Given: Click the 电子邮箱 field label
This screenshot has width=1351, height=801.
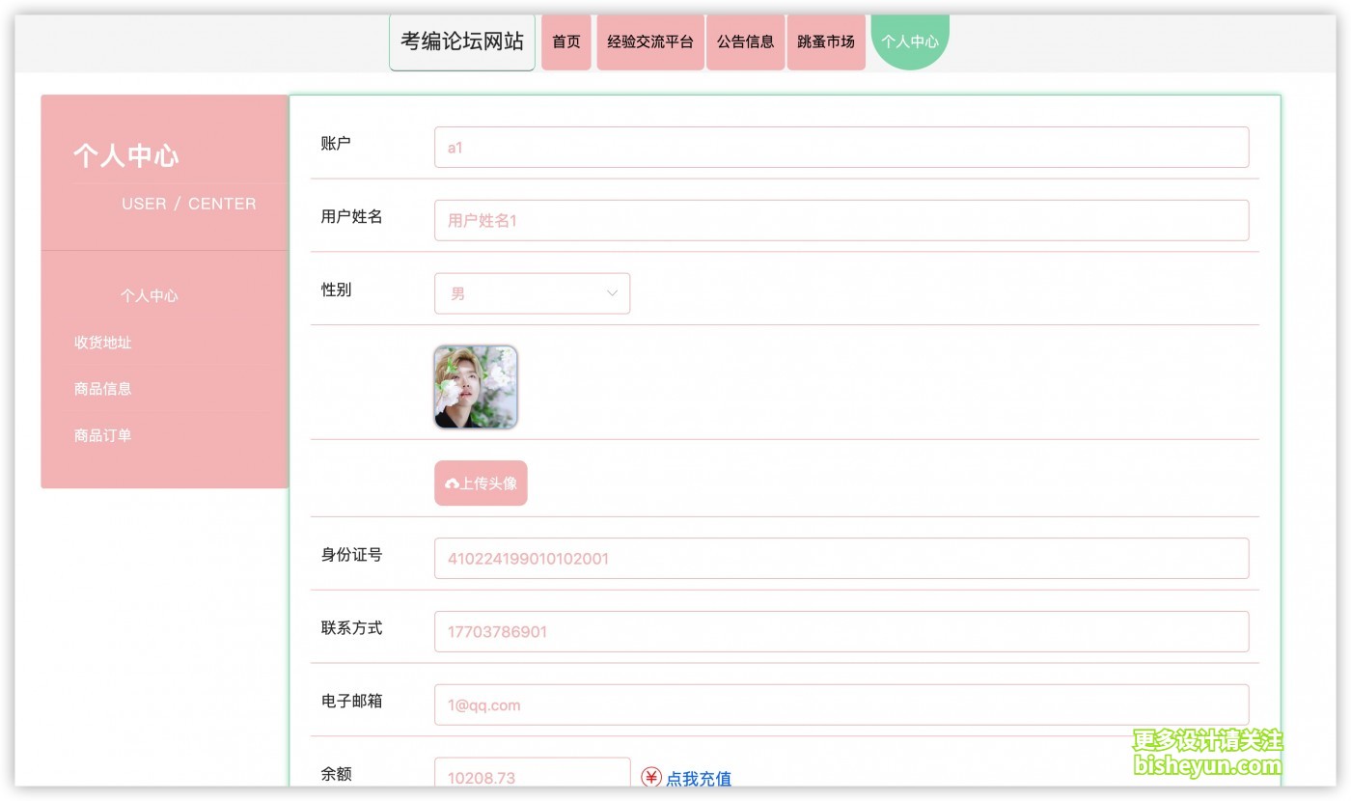Looking at the screenshot, I should tap(352, 701).
